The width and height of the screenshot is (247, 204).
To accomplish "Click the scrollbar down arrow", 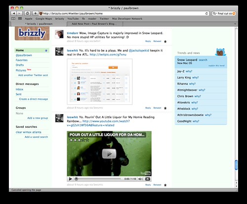I will coord(236,186).
